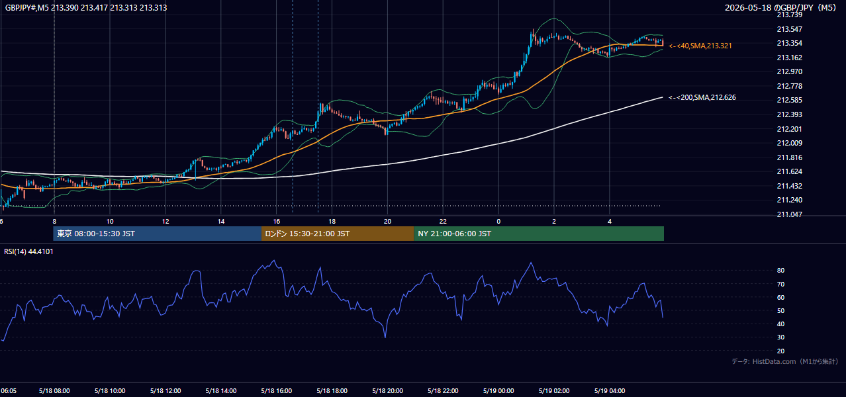The height and width of the screenshot is (397, 846).
Task: Click the RSI(14) 44.4101 indicator label
Action: (29, 251)
